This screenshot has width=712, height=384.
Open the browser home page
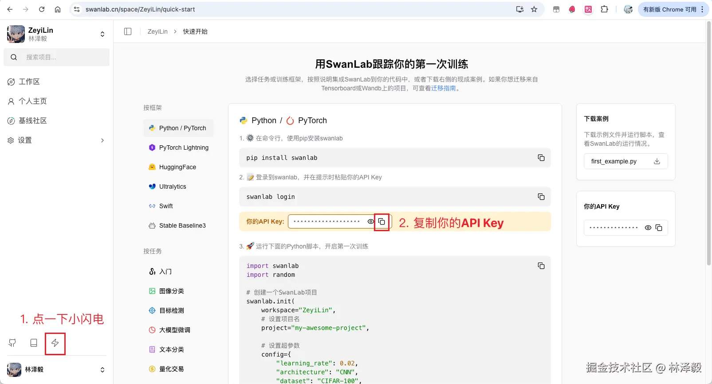click(58, 9)
